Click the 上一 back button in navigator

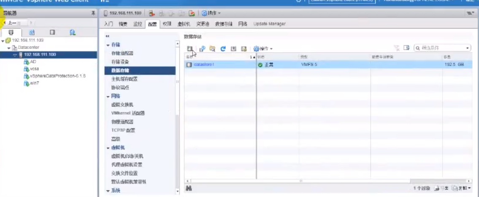pyautogui.click(x=14, y=23)
